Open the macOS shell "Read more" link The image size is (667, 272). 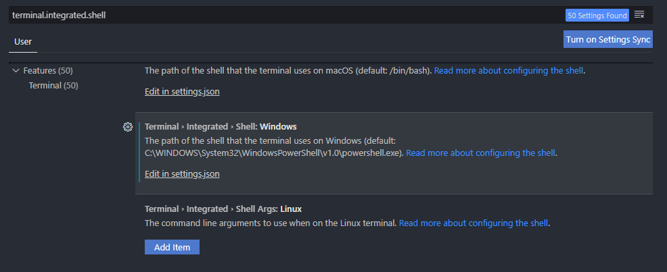509,70
